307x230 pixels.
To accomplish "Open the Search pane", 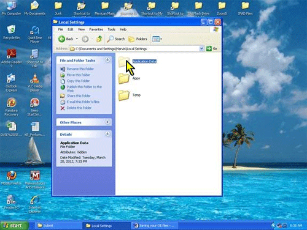I will click(x=116, y=39).
